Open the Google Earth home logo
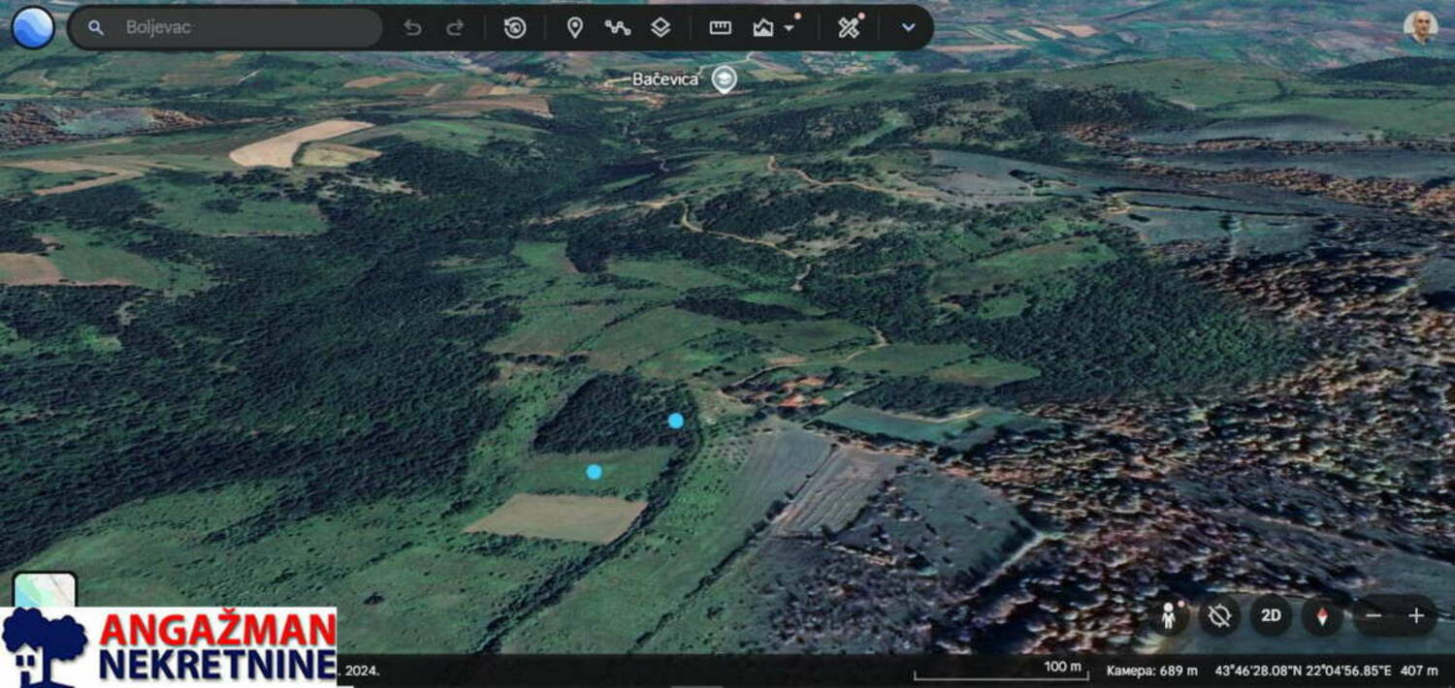The width and height of the screenshot is (1455, 688). [33, 27]
